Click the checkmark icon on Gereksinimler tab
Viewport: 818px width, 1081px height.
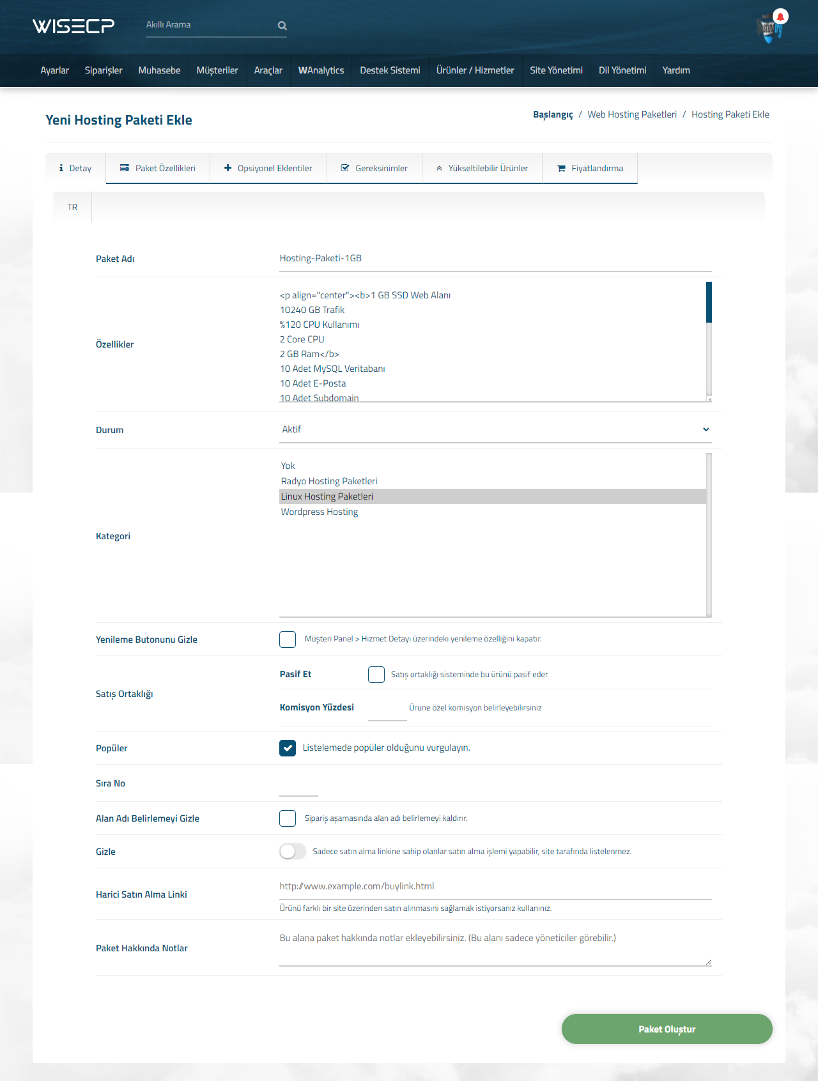[345, 168]
